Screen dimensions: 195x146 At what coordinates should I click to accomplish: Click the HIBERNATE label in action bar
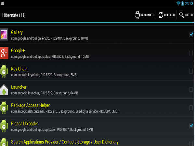click(x=148, y=15)
